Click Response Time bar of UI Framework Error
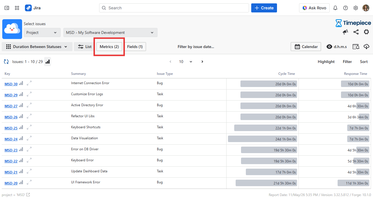Screen dimensions: 373x200 [x=353, y=183]
